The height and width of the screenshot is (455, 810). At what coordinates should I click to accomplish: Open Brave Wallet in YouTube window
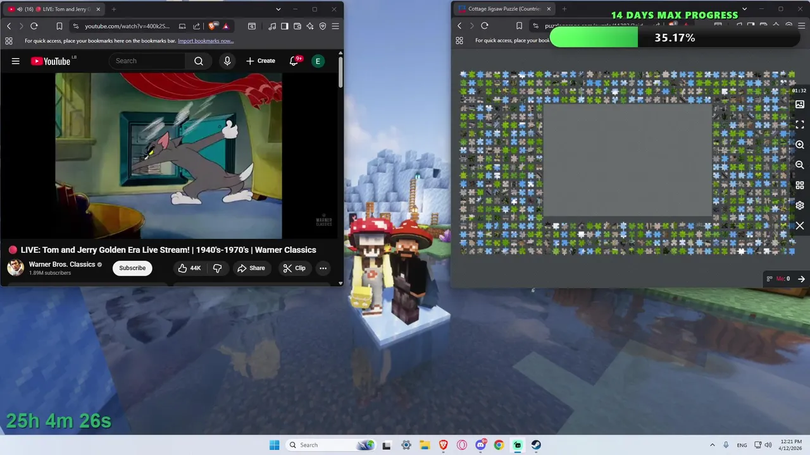coord(297,26)
